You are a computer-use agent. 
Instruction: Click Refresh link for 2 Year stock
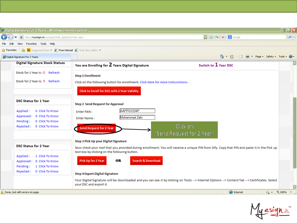[54, 81]
